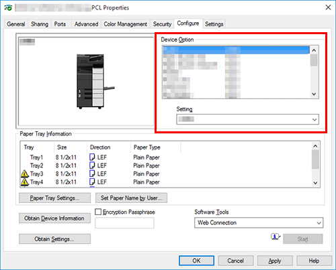
Task: Click the Tray1 LEF direction page icon
Action: [92, 157]
